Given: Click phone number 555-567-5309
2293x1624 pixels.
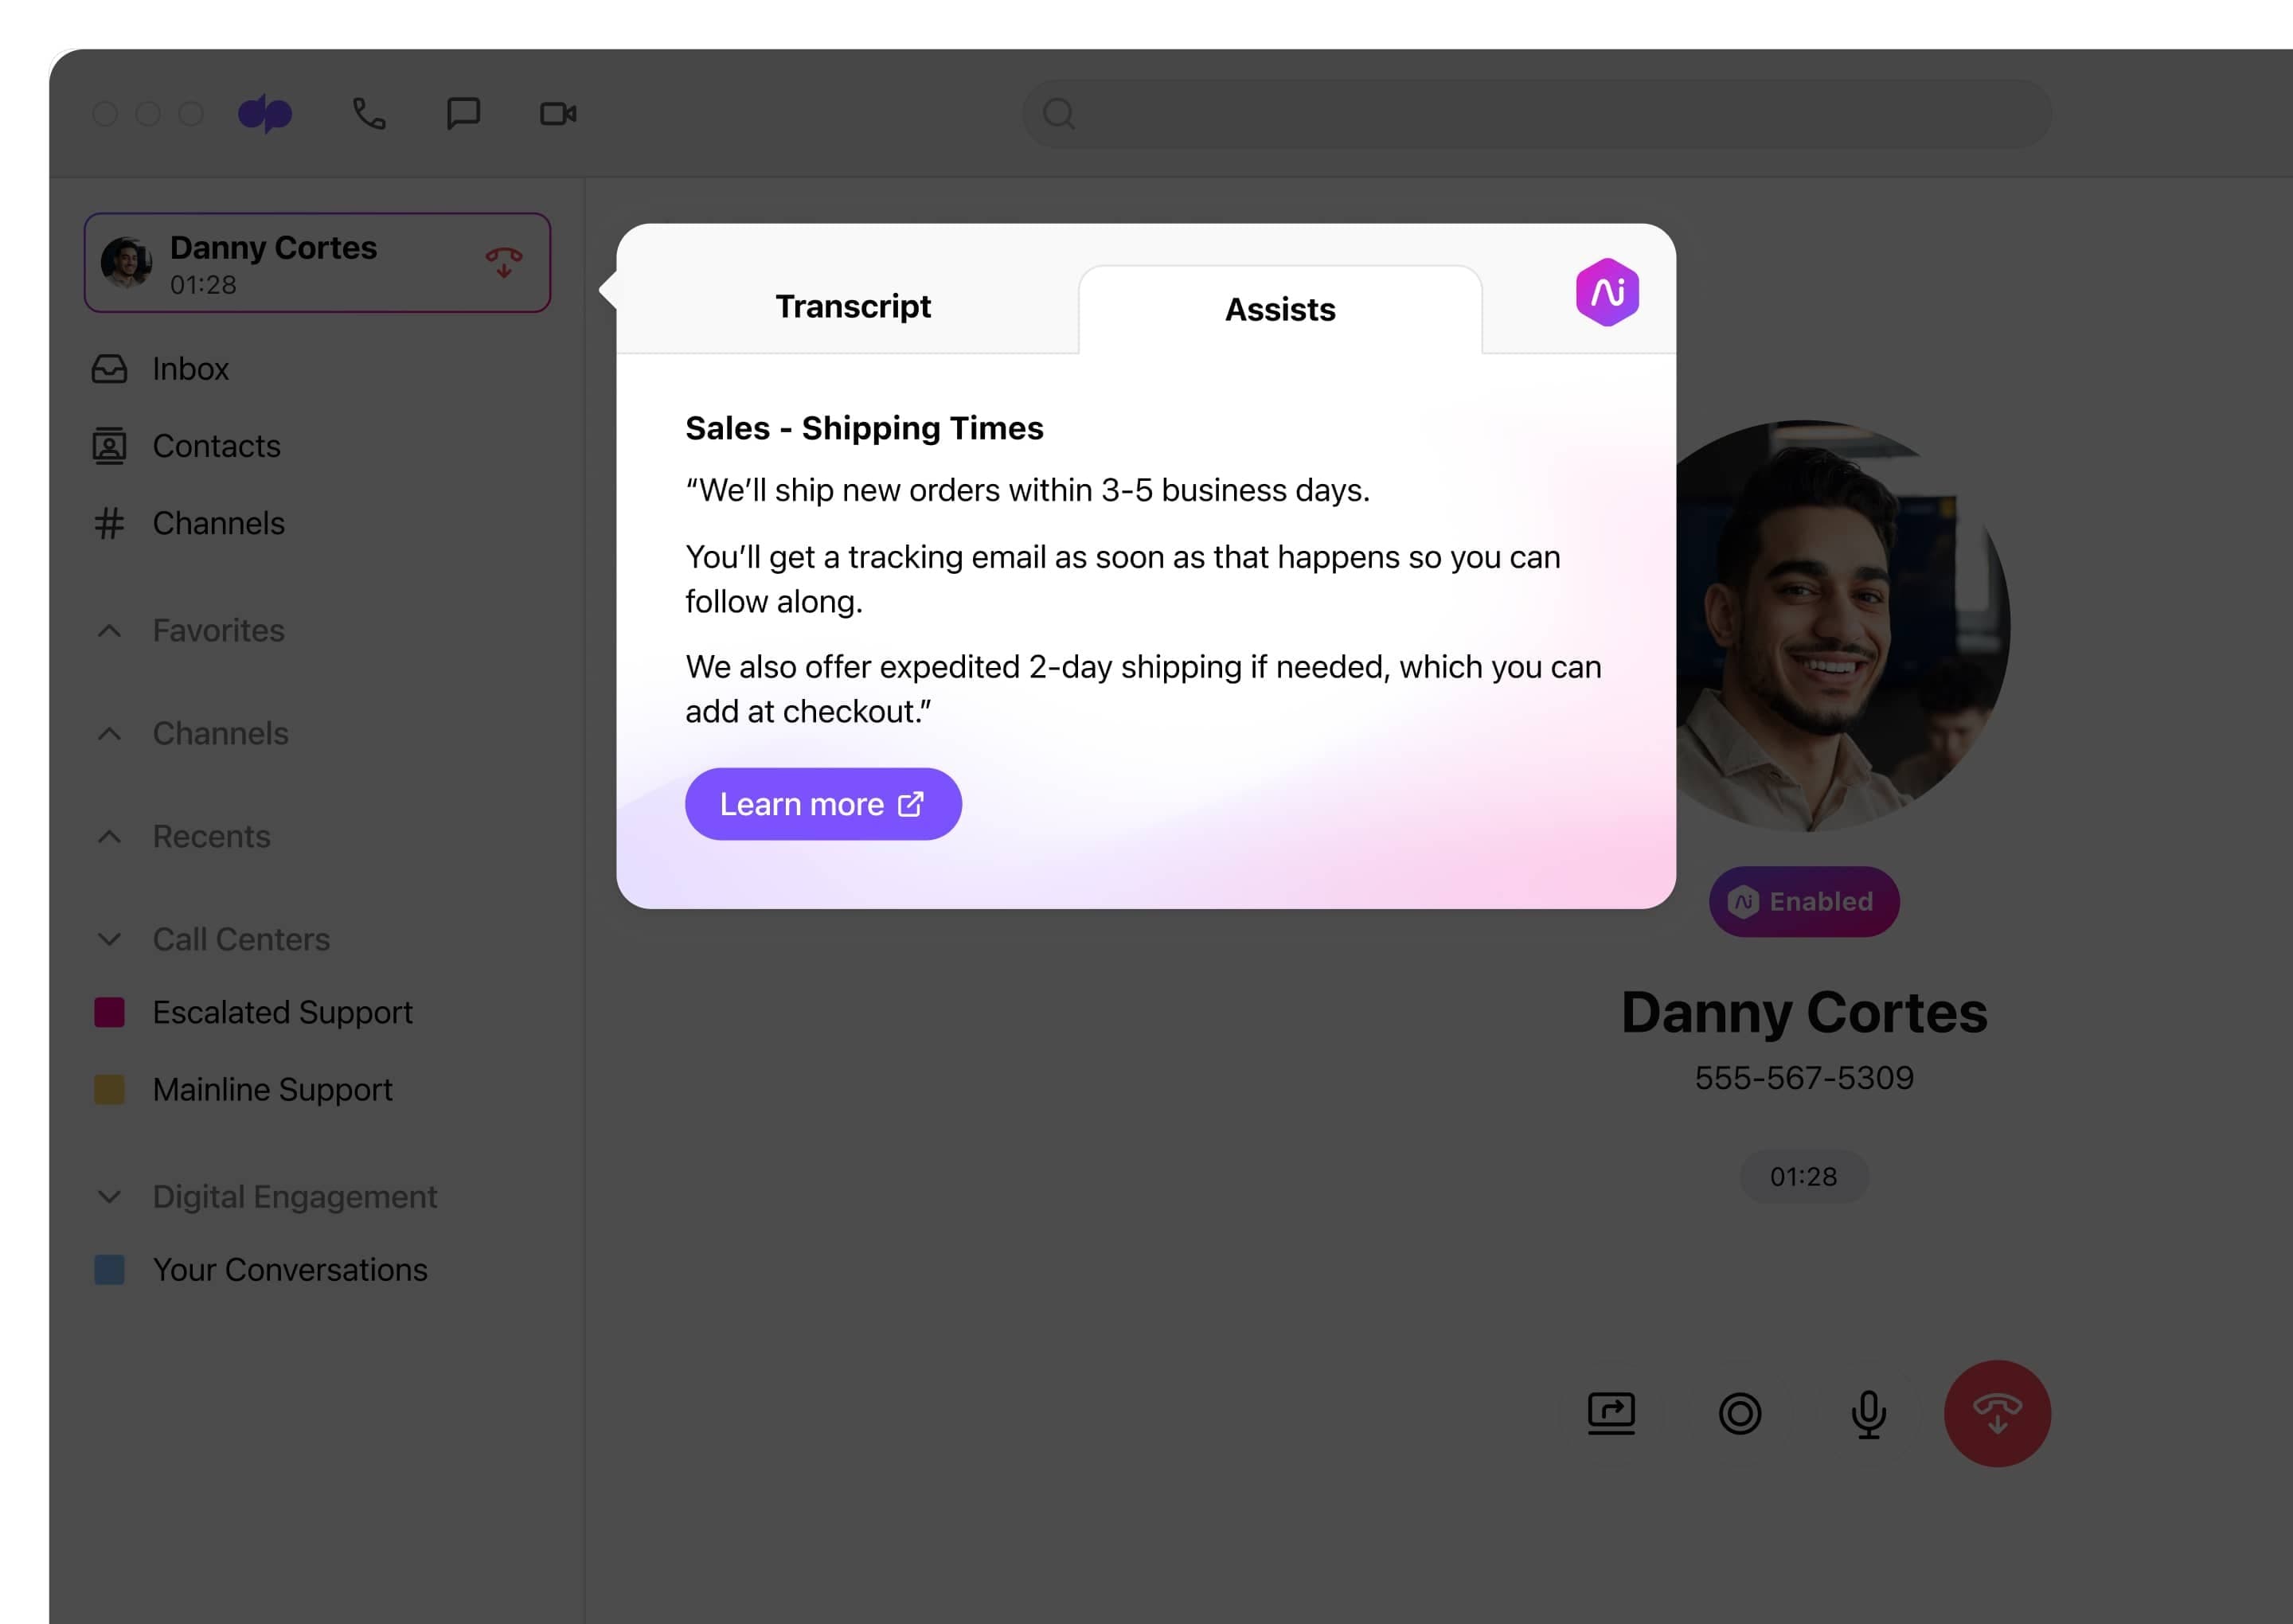Looking at the screenshot, I should point(1804,1078).
